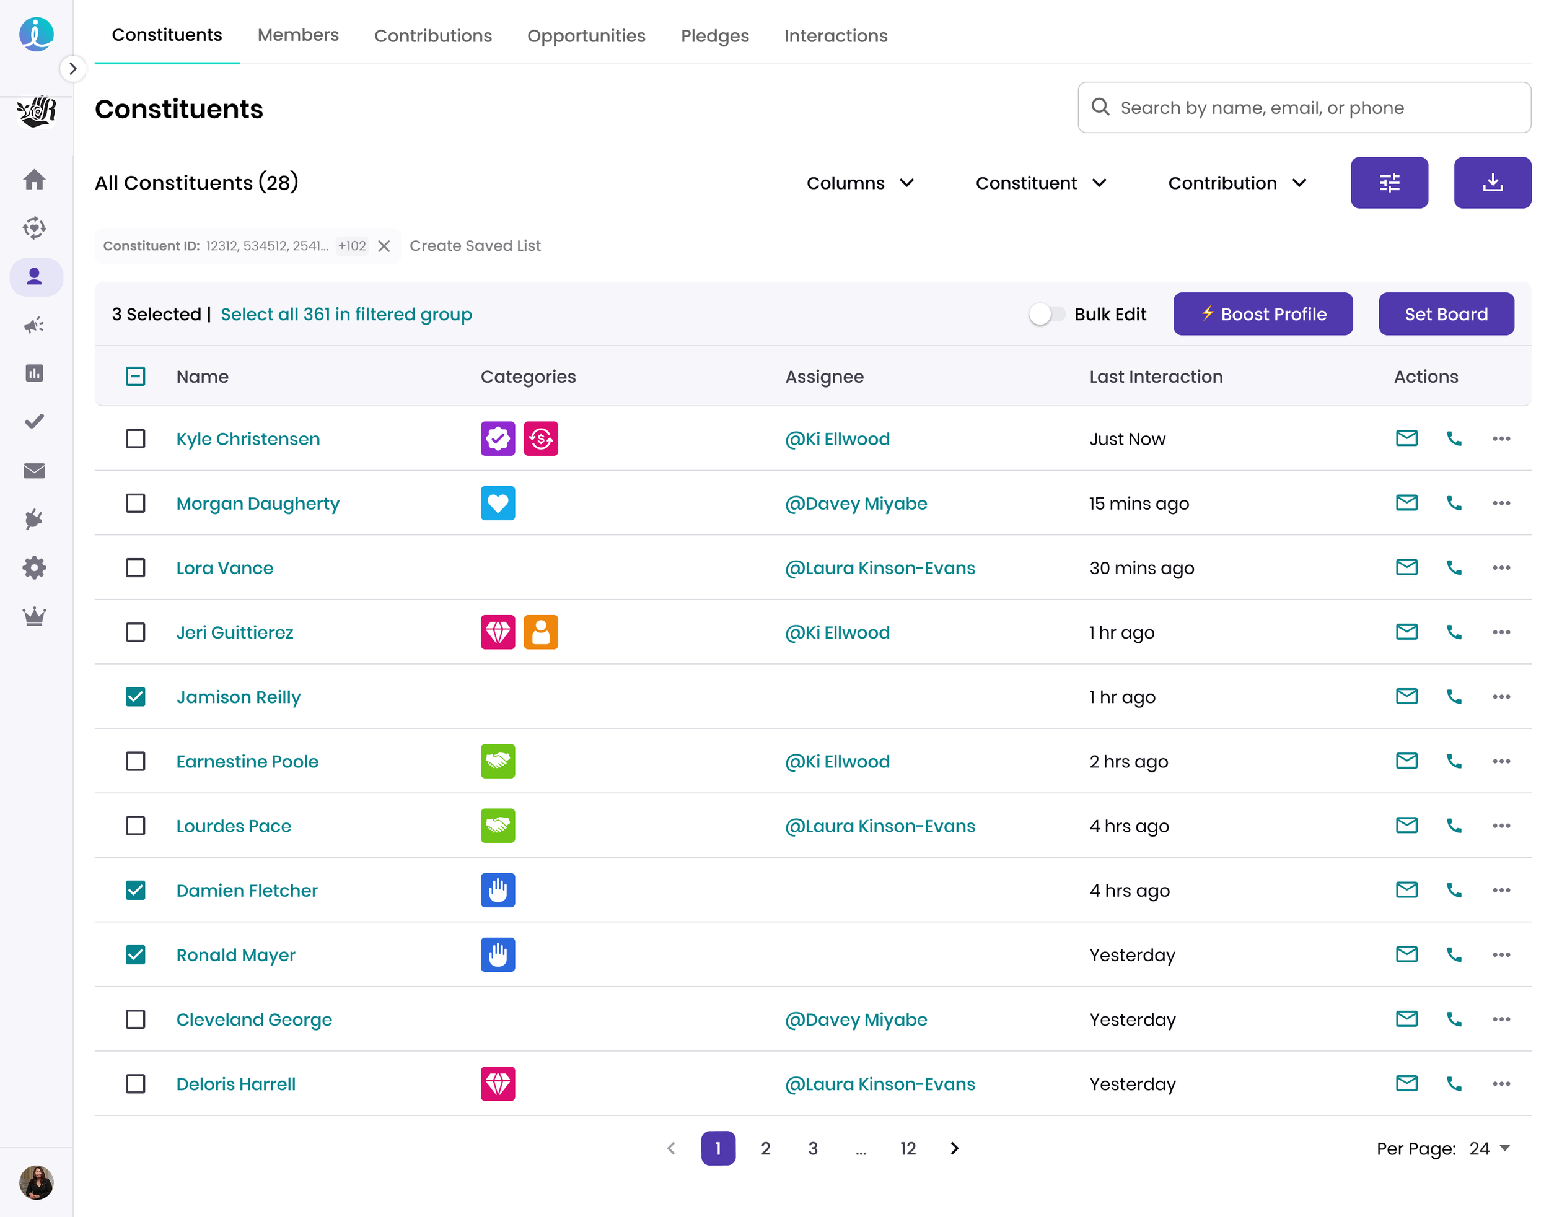This screenshot has width=1549, height=1217.
Task: Select all 361 in filtered group
Action: tap(346, 314)
